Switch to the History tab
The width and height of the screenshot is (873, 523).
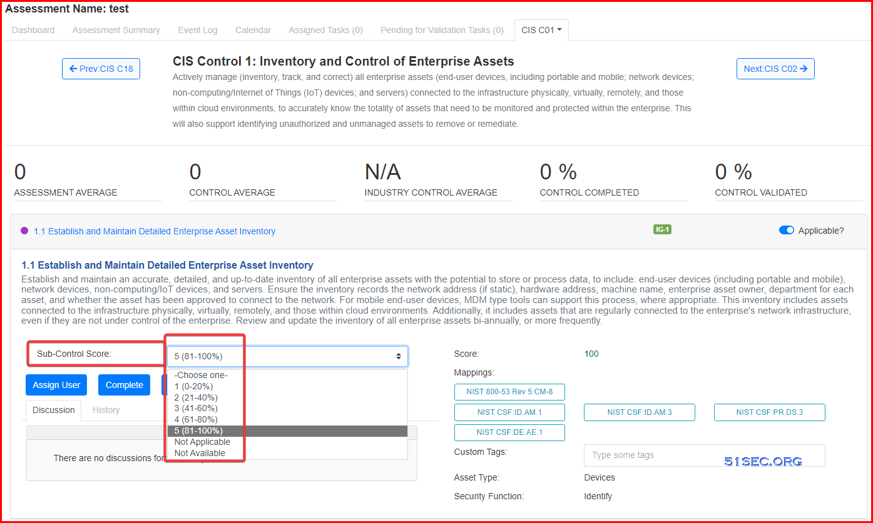(106, 410)
